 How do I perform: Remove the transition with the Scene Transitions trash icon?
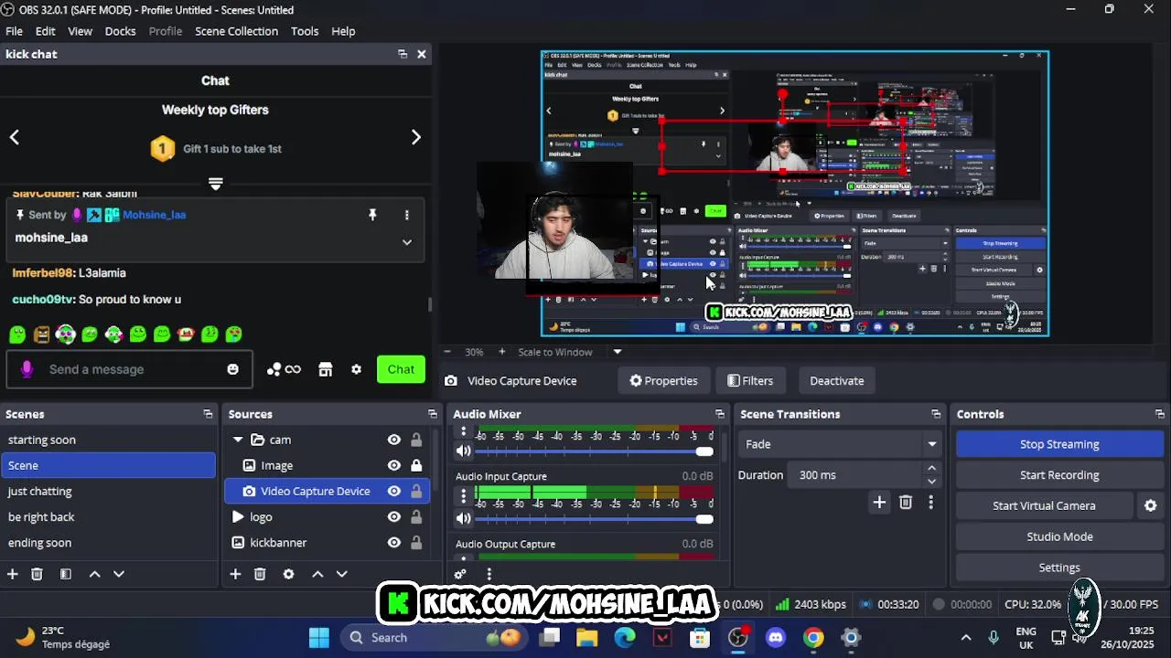[x=906, y=502]
